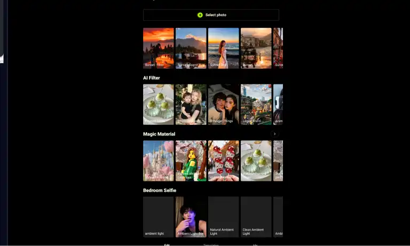The image size is (410, 246).
Task: Click the green plus icon beside Select photo
Action: [200, 15]
